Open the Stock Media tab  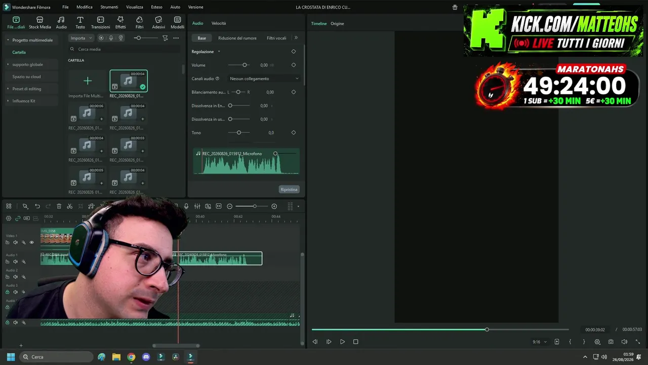[39, 22]
